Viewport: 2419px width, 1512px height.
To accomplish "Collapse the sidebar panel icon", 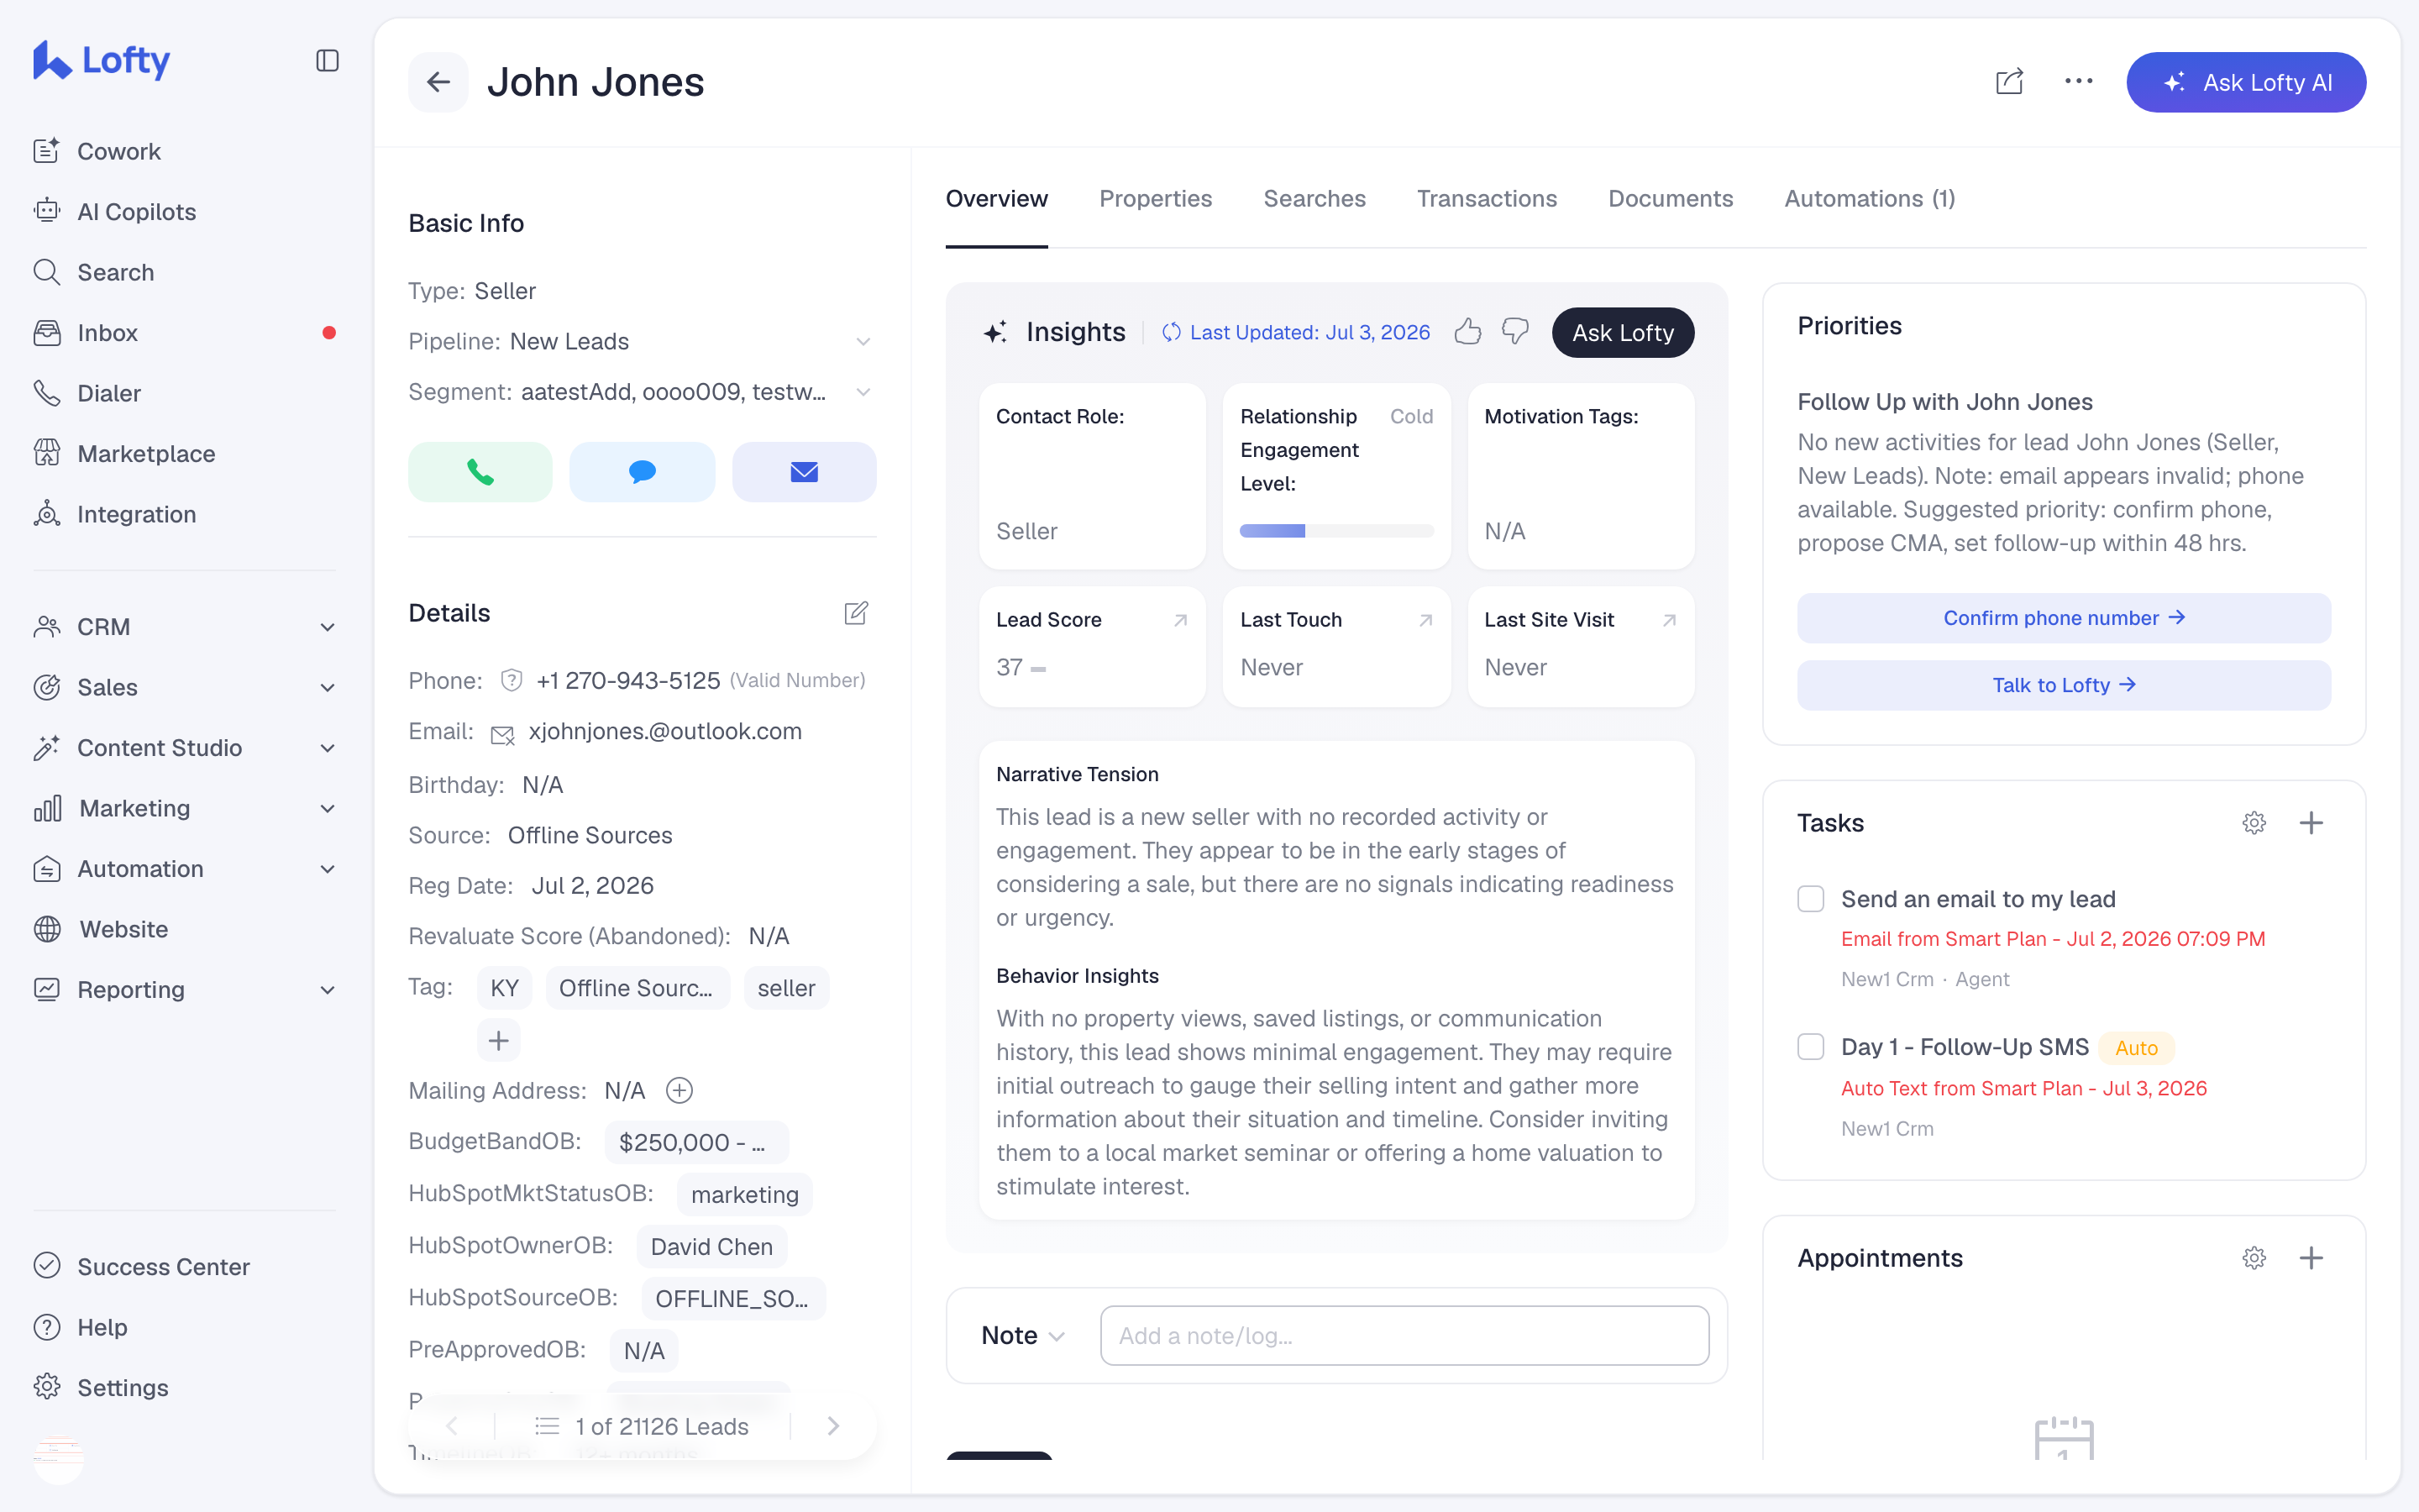I will tap(327, 61).
